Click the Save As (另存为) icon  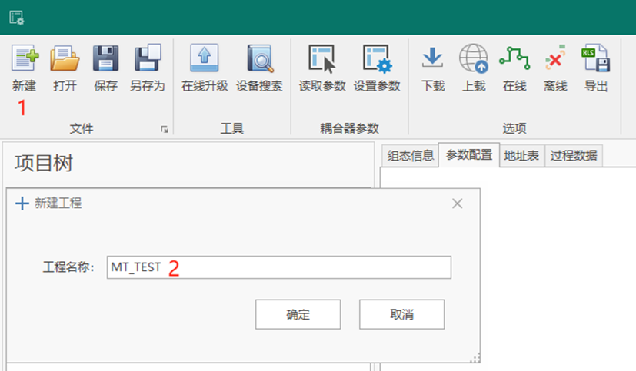pos(147,58)
